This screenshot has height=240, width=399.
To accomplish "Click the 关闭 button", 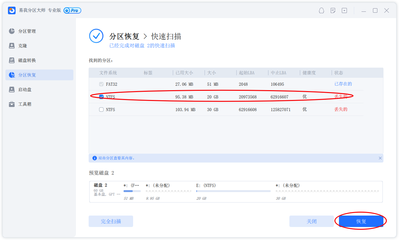I will (x=311, y=221).
